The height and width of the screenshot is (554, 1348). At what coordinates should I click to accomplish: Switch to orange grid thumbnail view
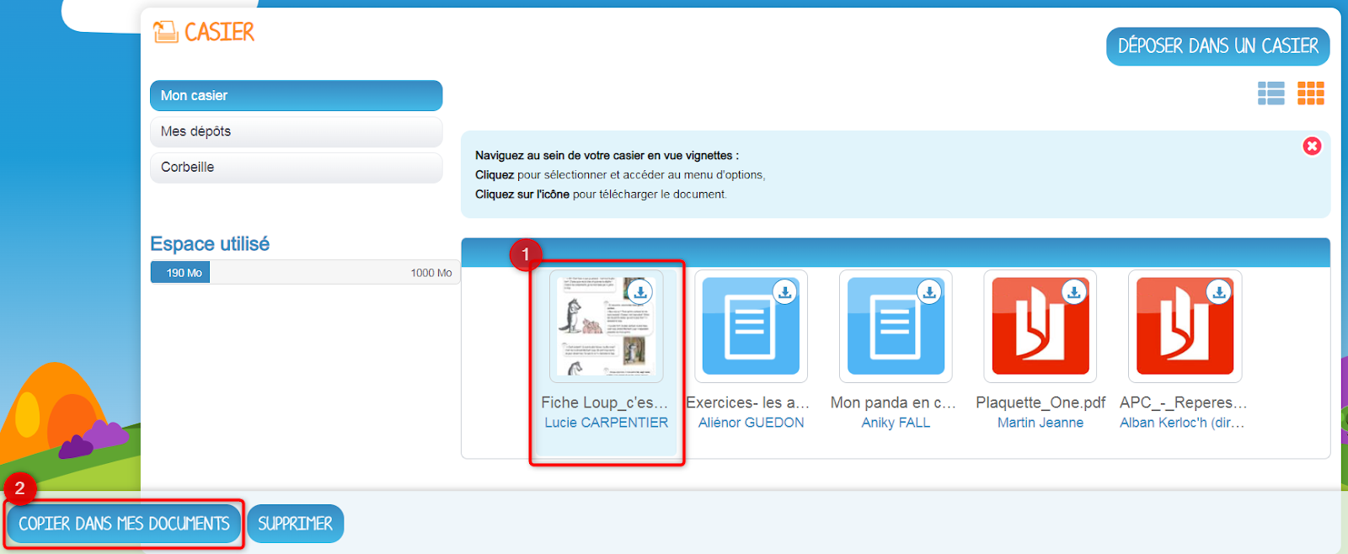(x=1310, y=93)
